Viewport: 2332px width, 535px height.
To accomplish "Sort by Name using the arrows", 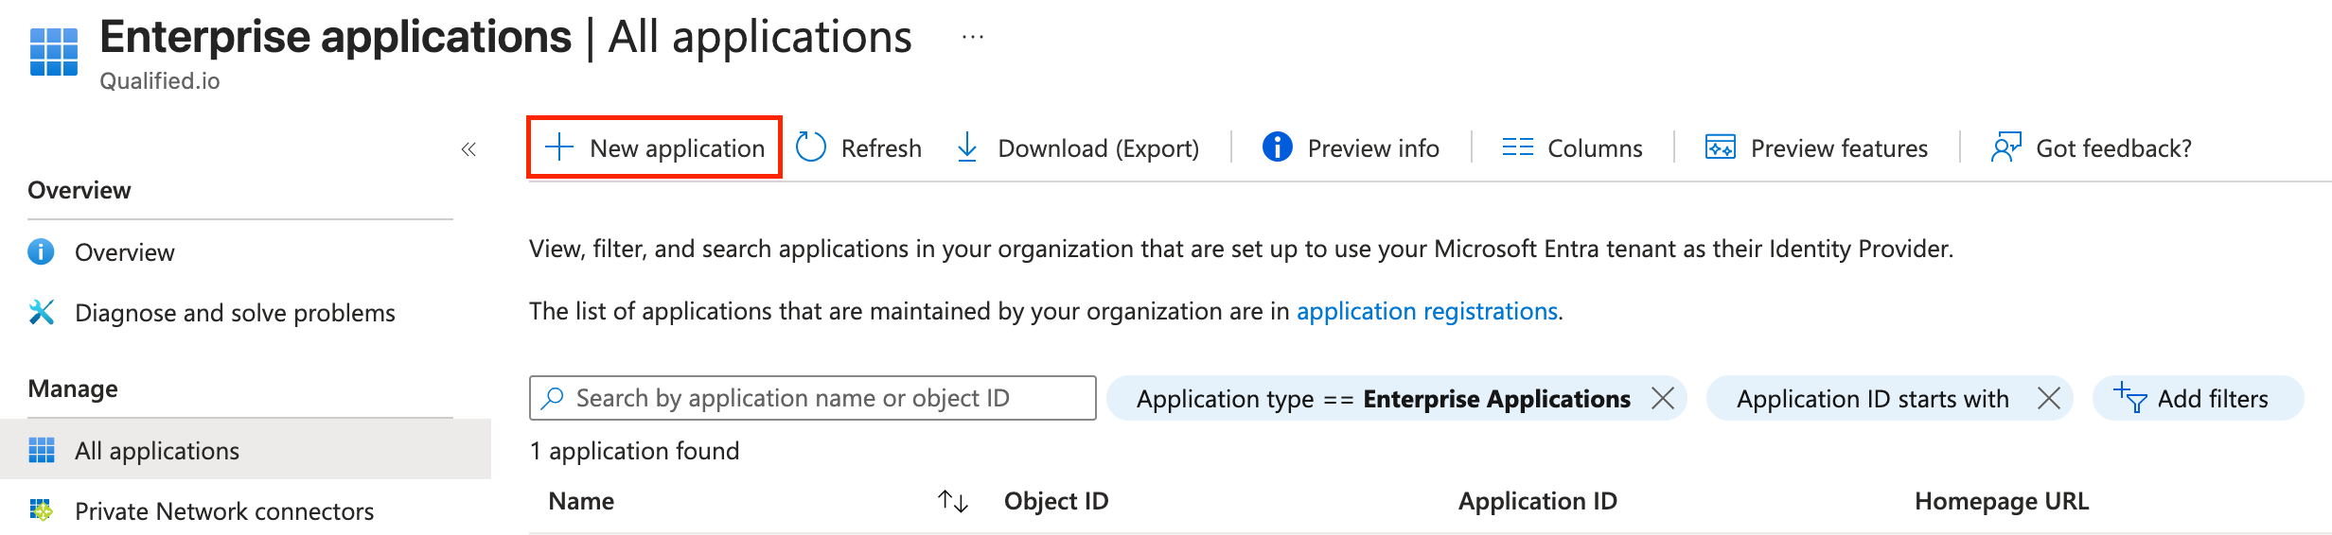I will point(952,501).
